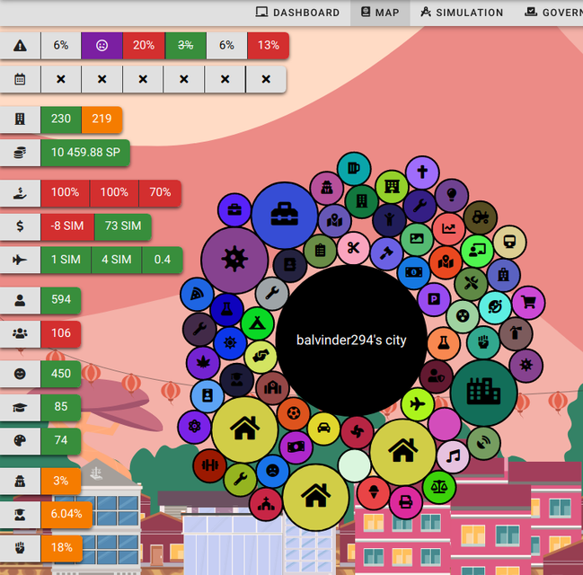Switch to the Simulation tab
The image size is (583, 575).
(462, 13)
